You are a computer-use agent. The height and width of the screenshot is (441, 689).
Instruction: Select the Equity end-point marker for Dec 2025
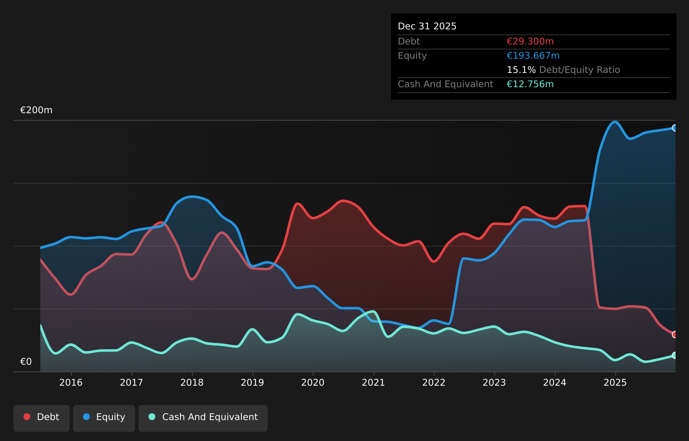click(675, 128)
